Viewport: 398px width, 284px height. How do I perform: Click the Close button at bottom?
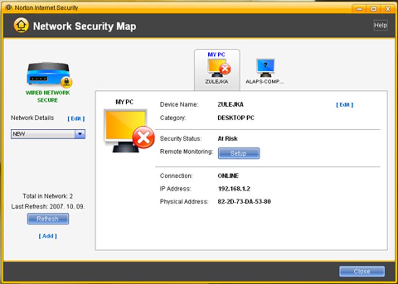click(362, 271)
